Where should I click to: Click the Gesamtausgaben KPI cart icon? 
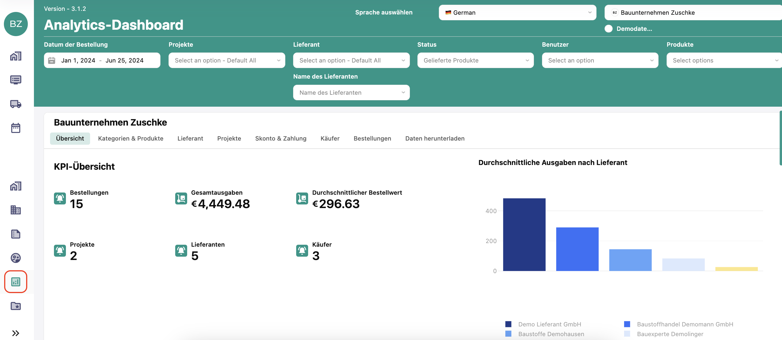[181, 199]
